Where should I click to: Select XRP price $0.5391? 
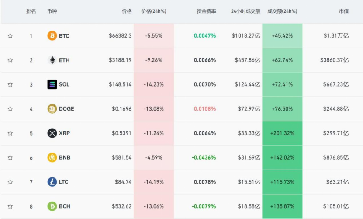click(121, 133)
